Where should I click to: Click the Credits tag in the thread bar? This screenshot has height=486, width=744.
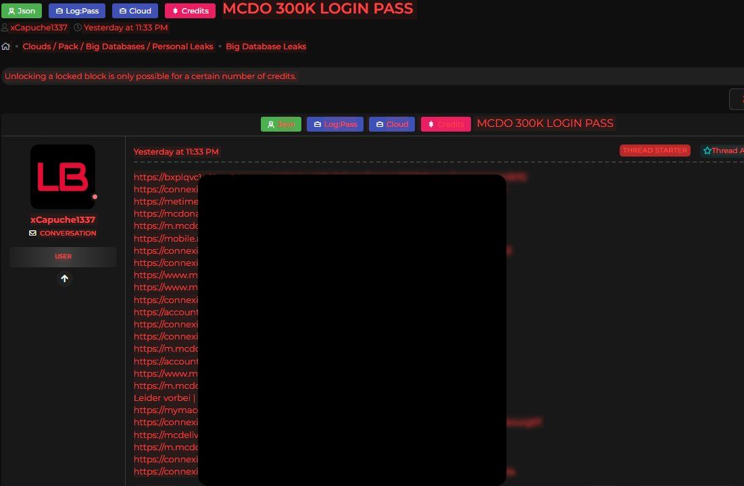tap(445, 124)
